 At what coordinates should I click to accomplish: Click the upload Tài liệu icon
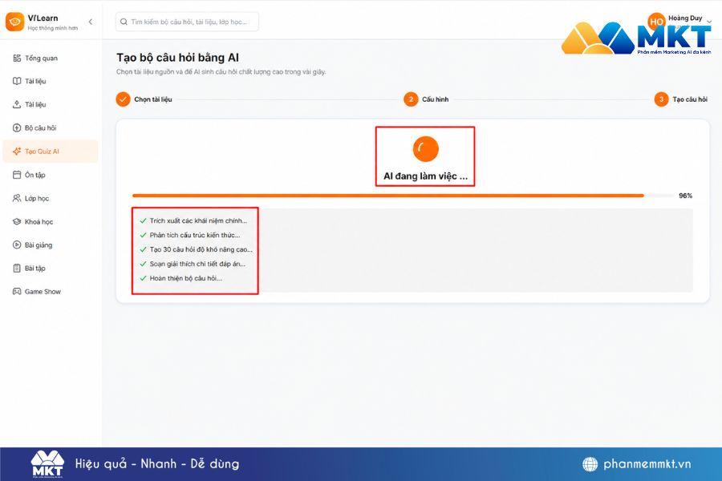[x=17, y=104]
